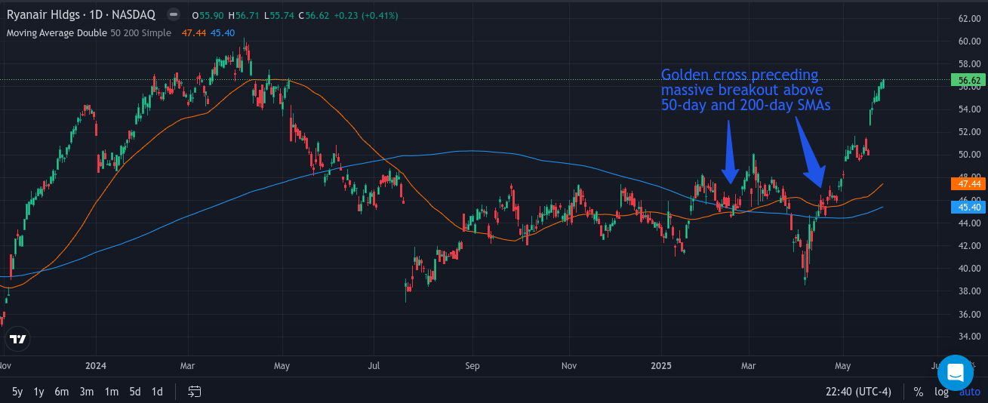The width and height of the screenshot is (988, 403).
Task: Set the chart range to 5y
Action: point(17,391)
